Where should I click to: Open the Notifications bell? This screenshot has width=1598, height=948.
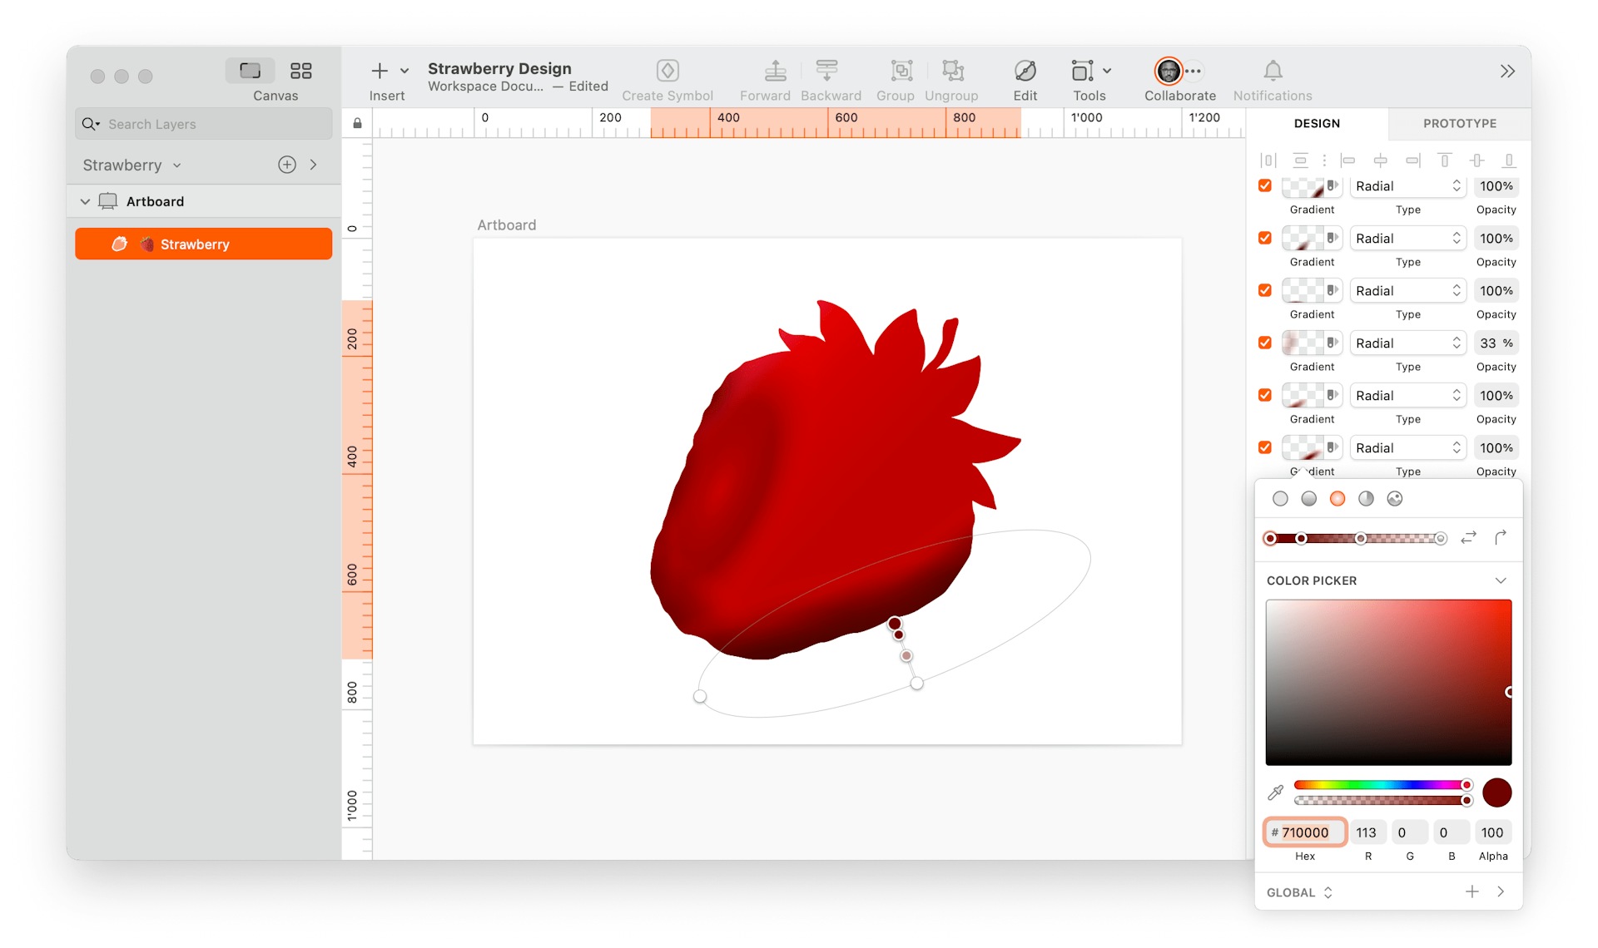[1273, 71]
